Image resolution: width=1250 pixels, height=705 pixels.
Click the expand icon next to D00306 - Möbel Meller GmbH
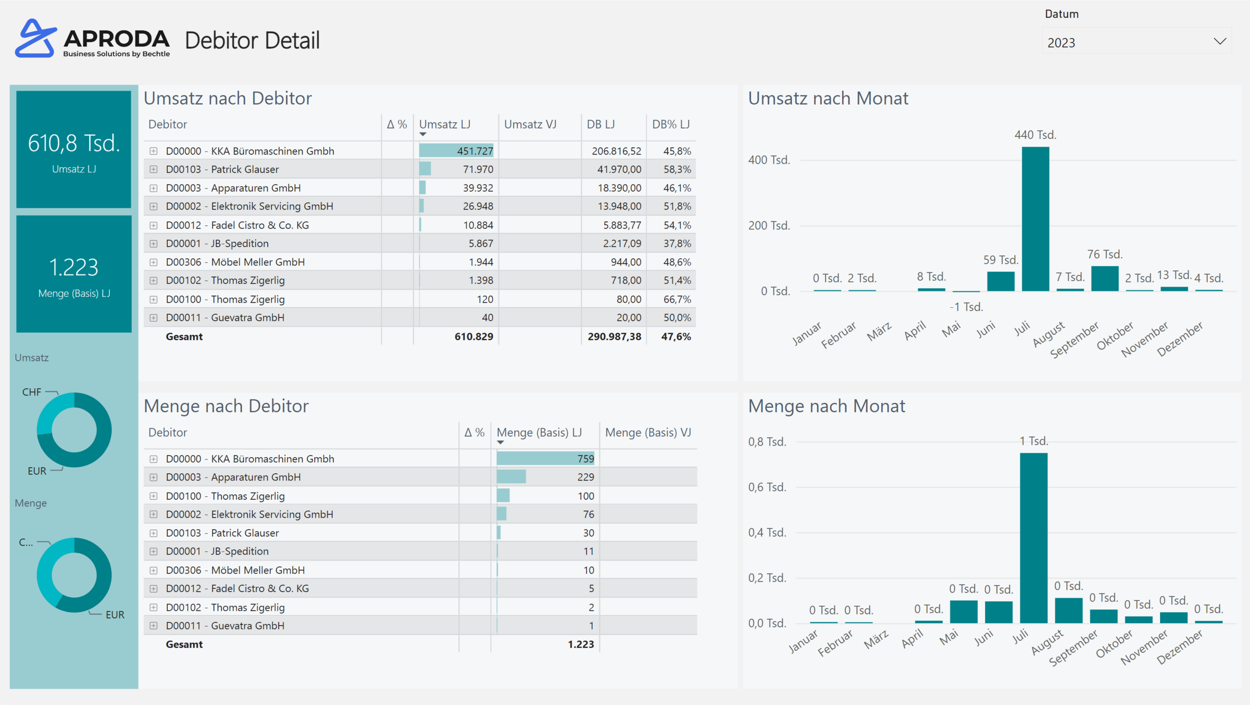pos(154,262)
